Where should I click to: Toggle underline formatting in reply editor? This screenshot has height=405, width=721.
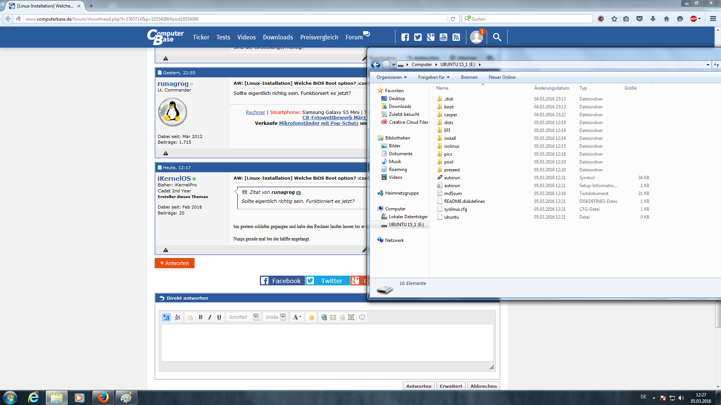click(x=219, y=317)
